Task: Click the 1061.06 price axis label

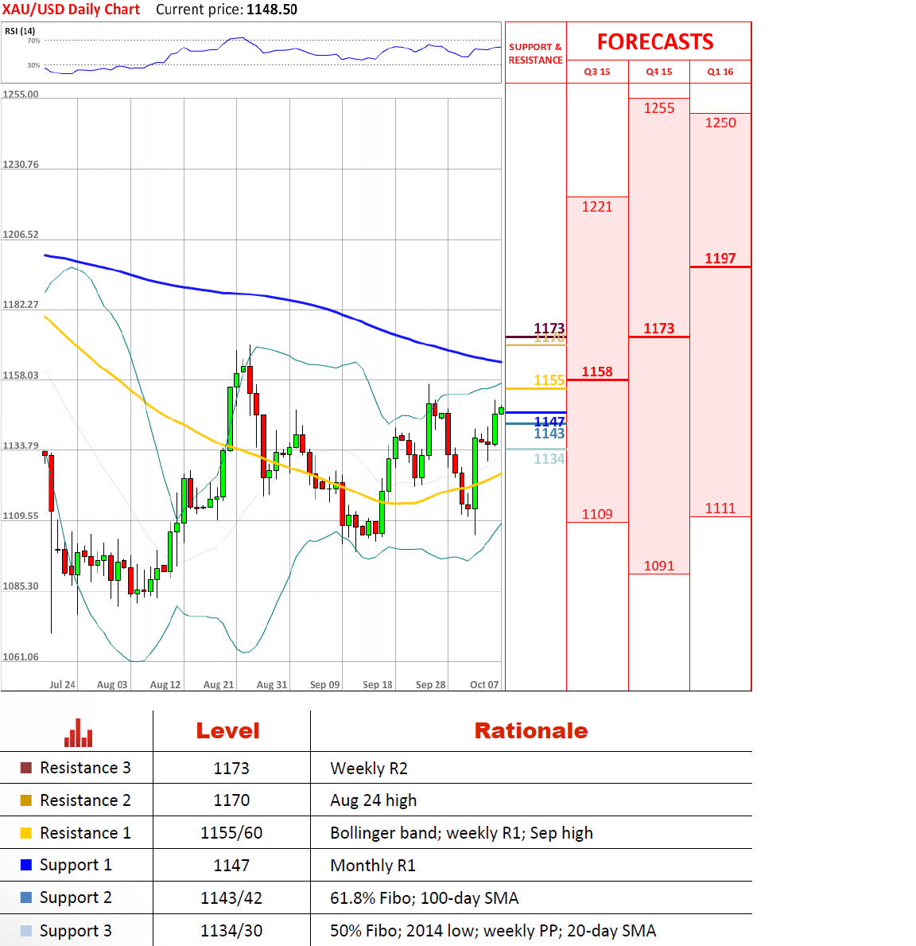Action: tap(21, 657)
